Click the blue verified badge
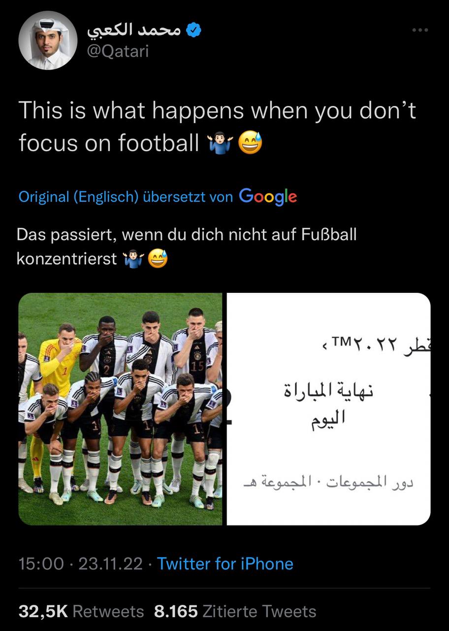Viewport: 449px width, 631px height. coord(195,31)
